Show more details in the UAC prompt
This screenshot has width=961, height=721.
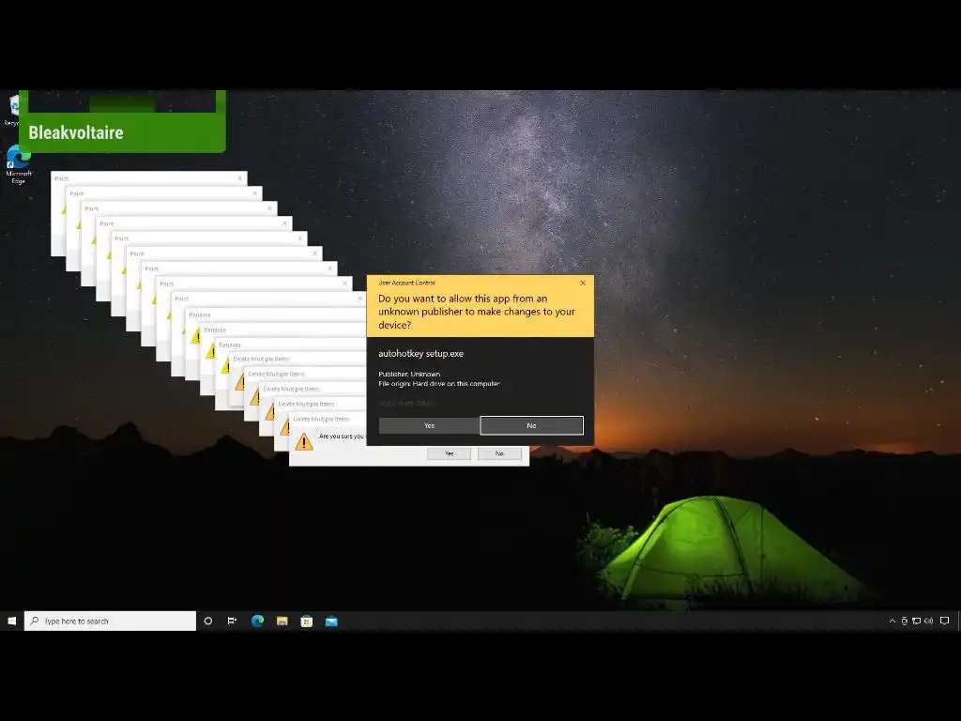[407, 403]
